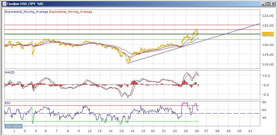Click the +0.2 MACD scale value
The width and height of the screenshot is (277, 136).
coord(266,75)
